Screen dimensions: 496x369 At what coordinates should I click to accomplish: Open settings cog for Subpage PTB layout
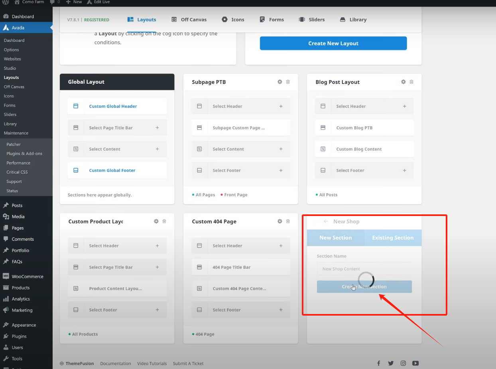pos(279,82)
